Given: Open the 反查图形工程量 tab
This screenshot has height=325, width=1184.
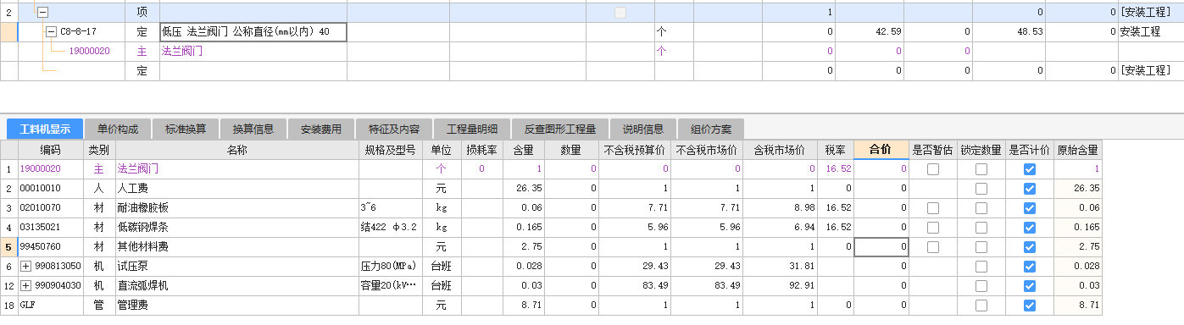Looking at the screenshot, I should (x=560, y=129).
